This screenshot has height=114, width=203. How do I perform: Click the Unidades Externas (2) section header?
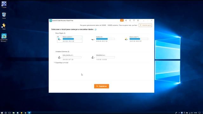62,52
